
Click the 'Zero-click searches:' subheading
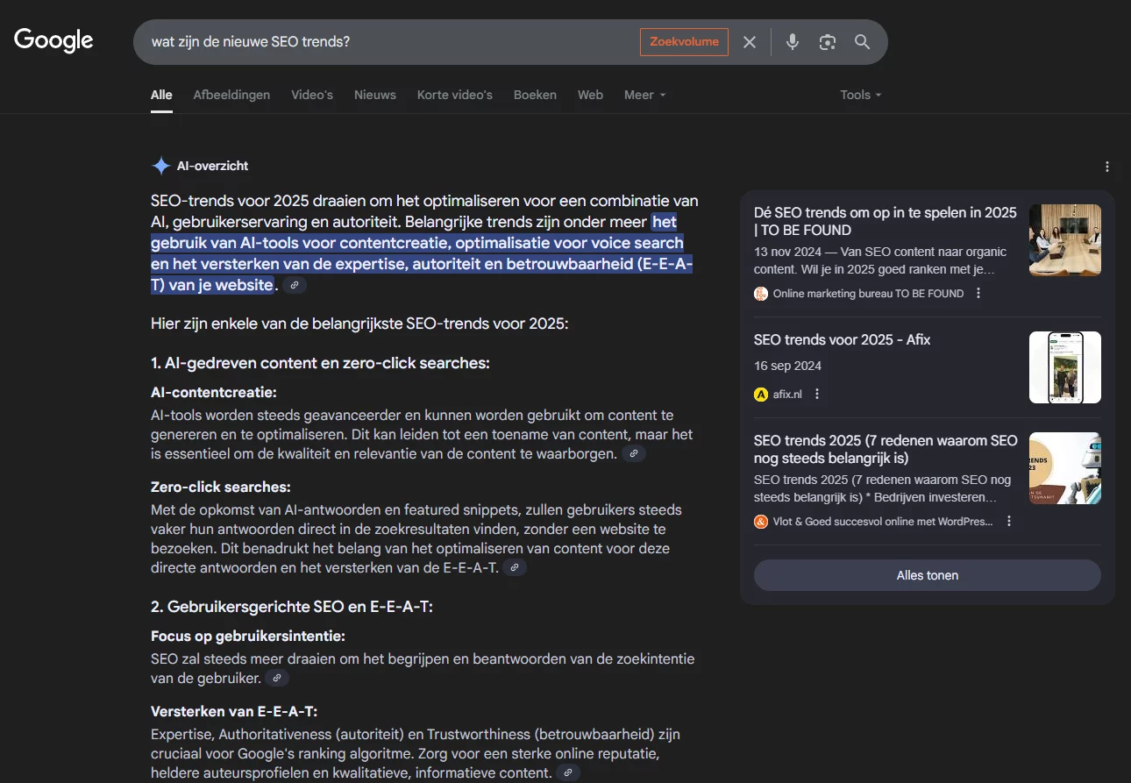221,487
